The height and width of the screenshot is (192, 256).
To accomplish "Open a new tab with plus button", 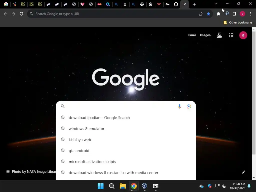I will click(194, 4).
